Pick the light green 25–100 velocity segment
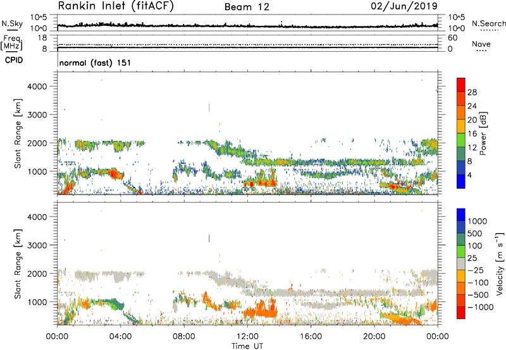The height and width of the screenshot is (350, 506). pos(461,251)
